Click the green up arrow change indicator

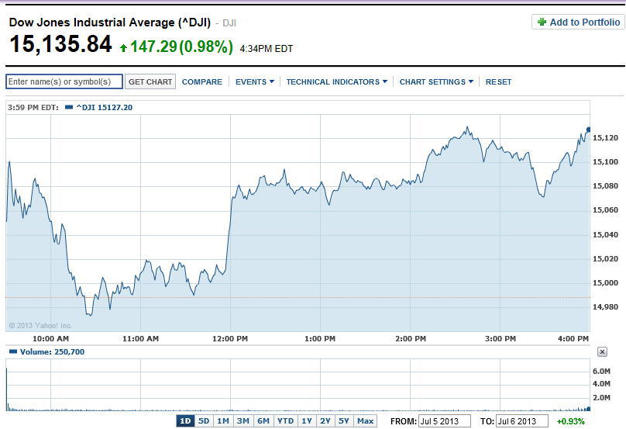click(123, 48)
